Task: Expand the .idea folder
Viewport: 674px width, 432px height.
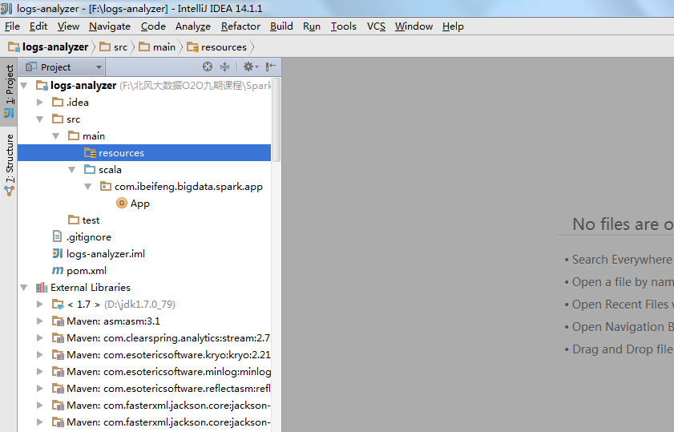Action: point(40,102)
